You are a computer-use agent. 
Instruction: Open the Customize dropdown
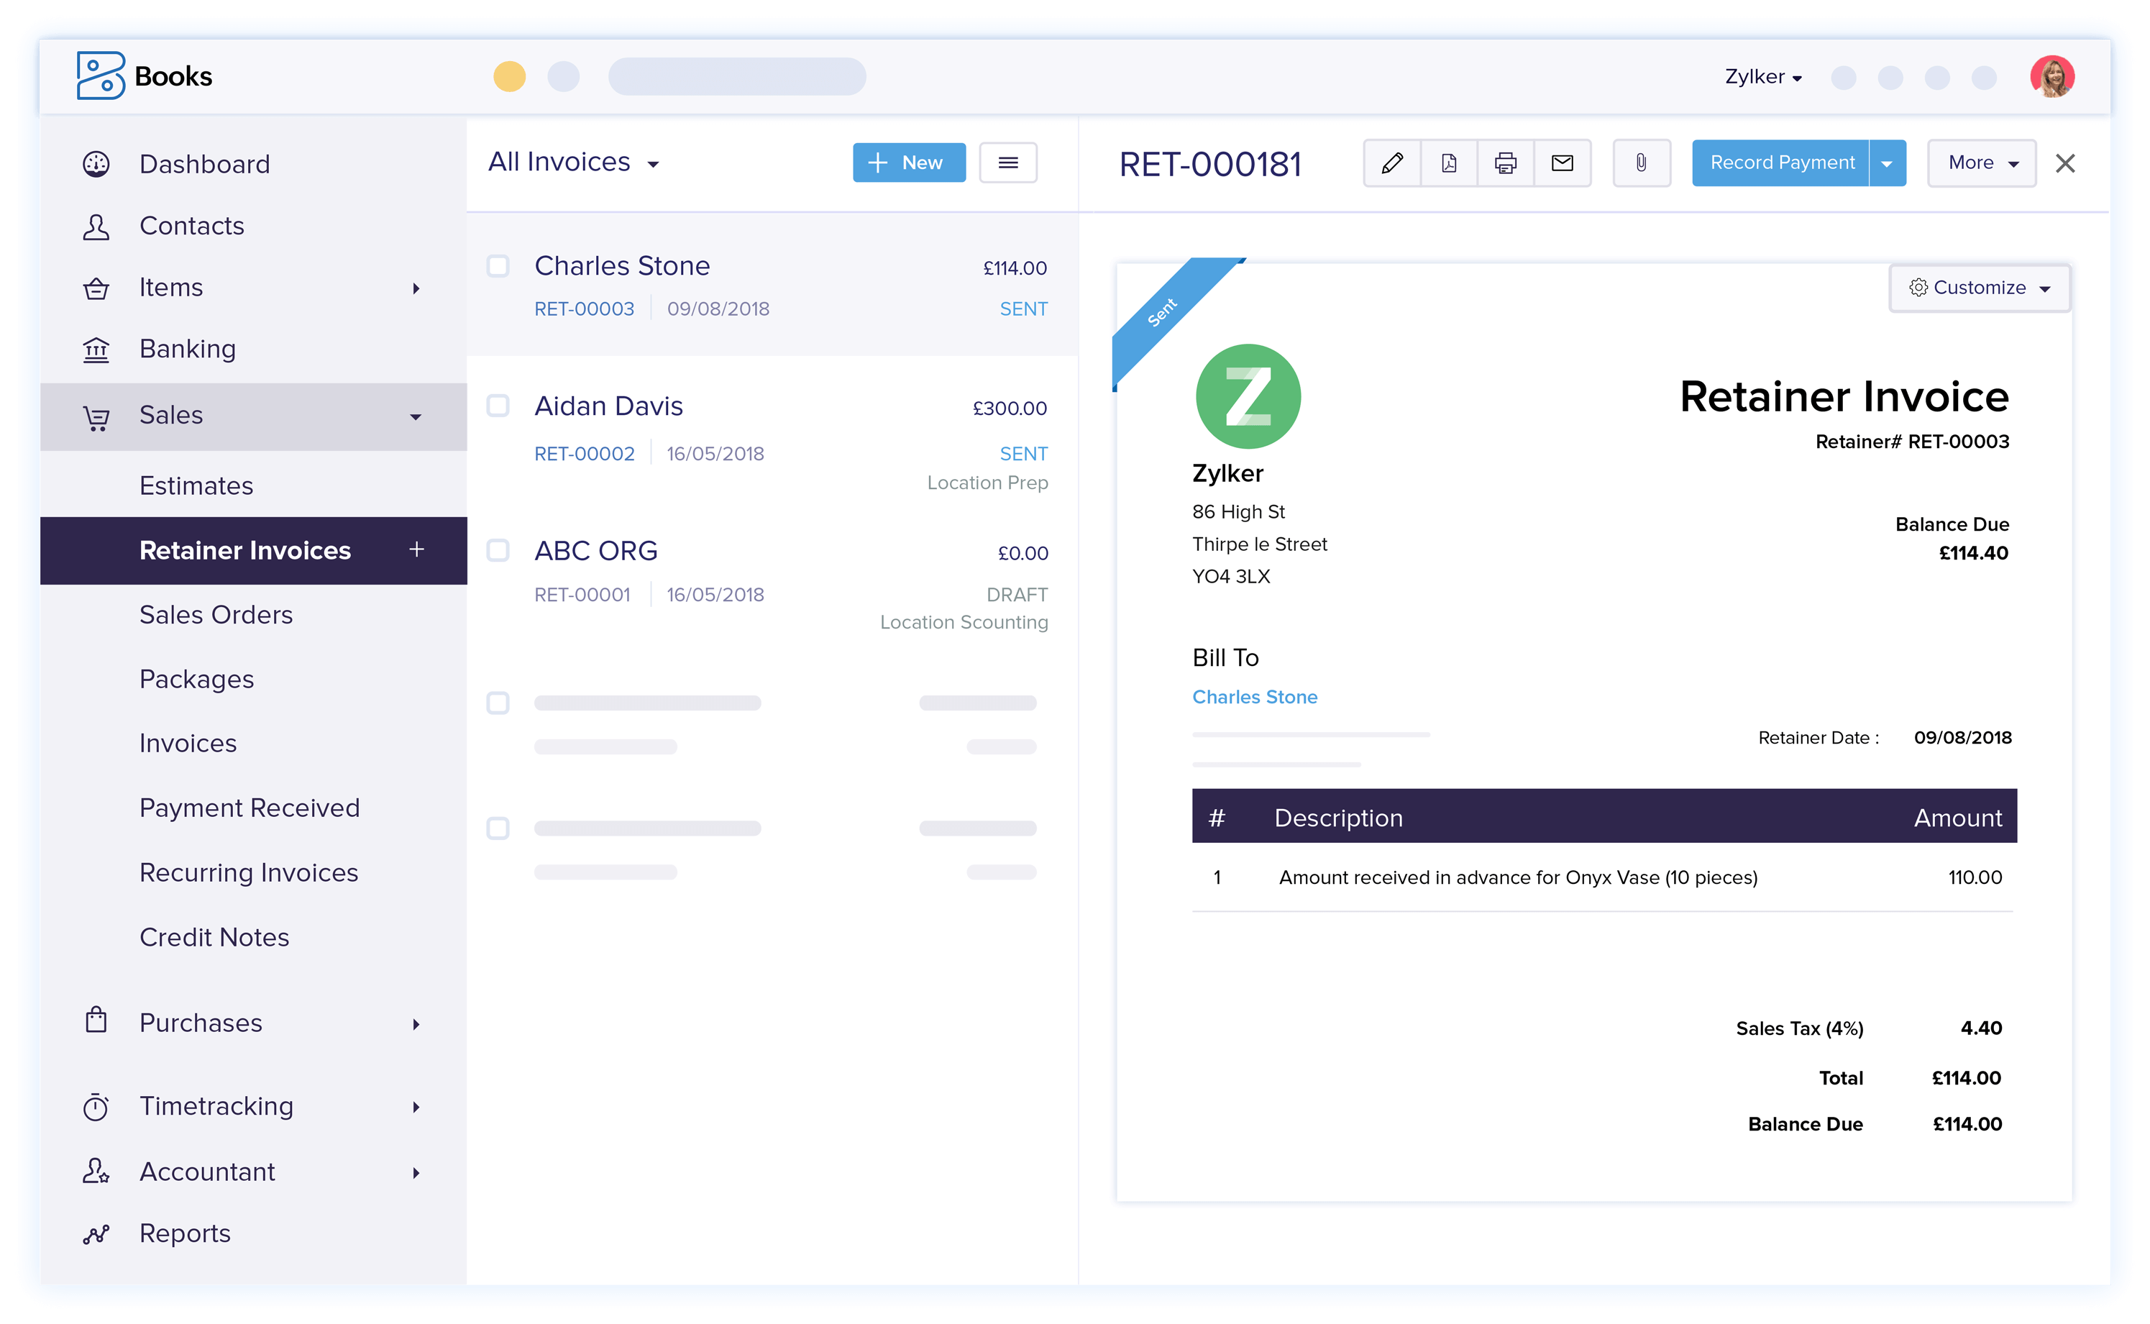[1980, 288]
